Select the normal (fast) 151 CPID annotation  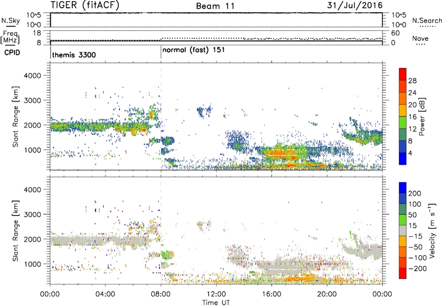tap(194, 50)
